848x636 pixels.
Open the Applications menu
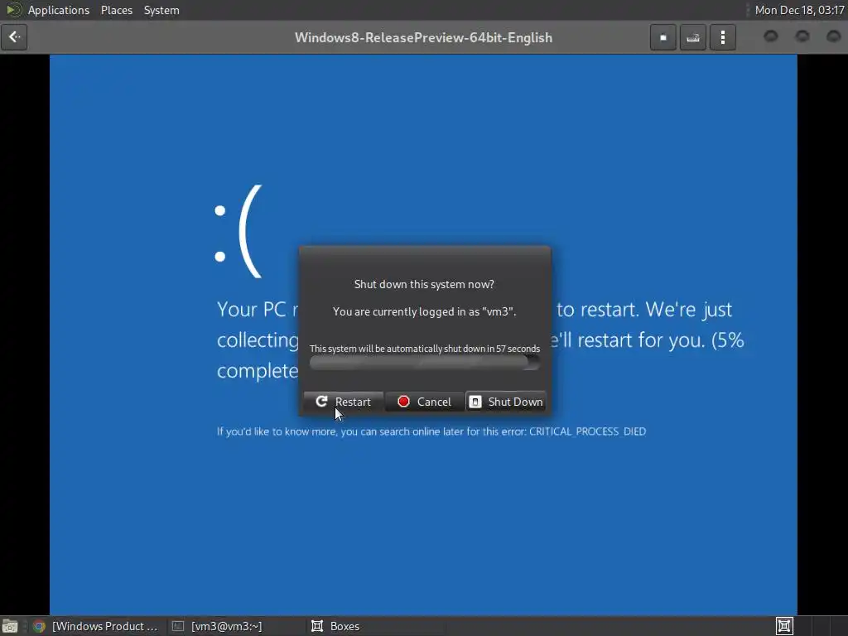59,10
